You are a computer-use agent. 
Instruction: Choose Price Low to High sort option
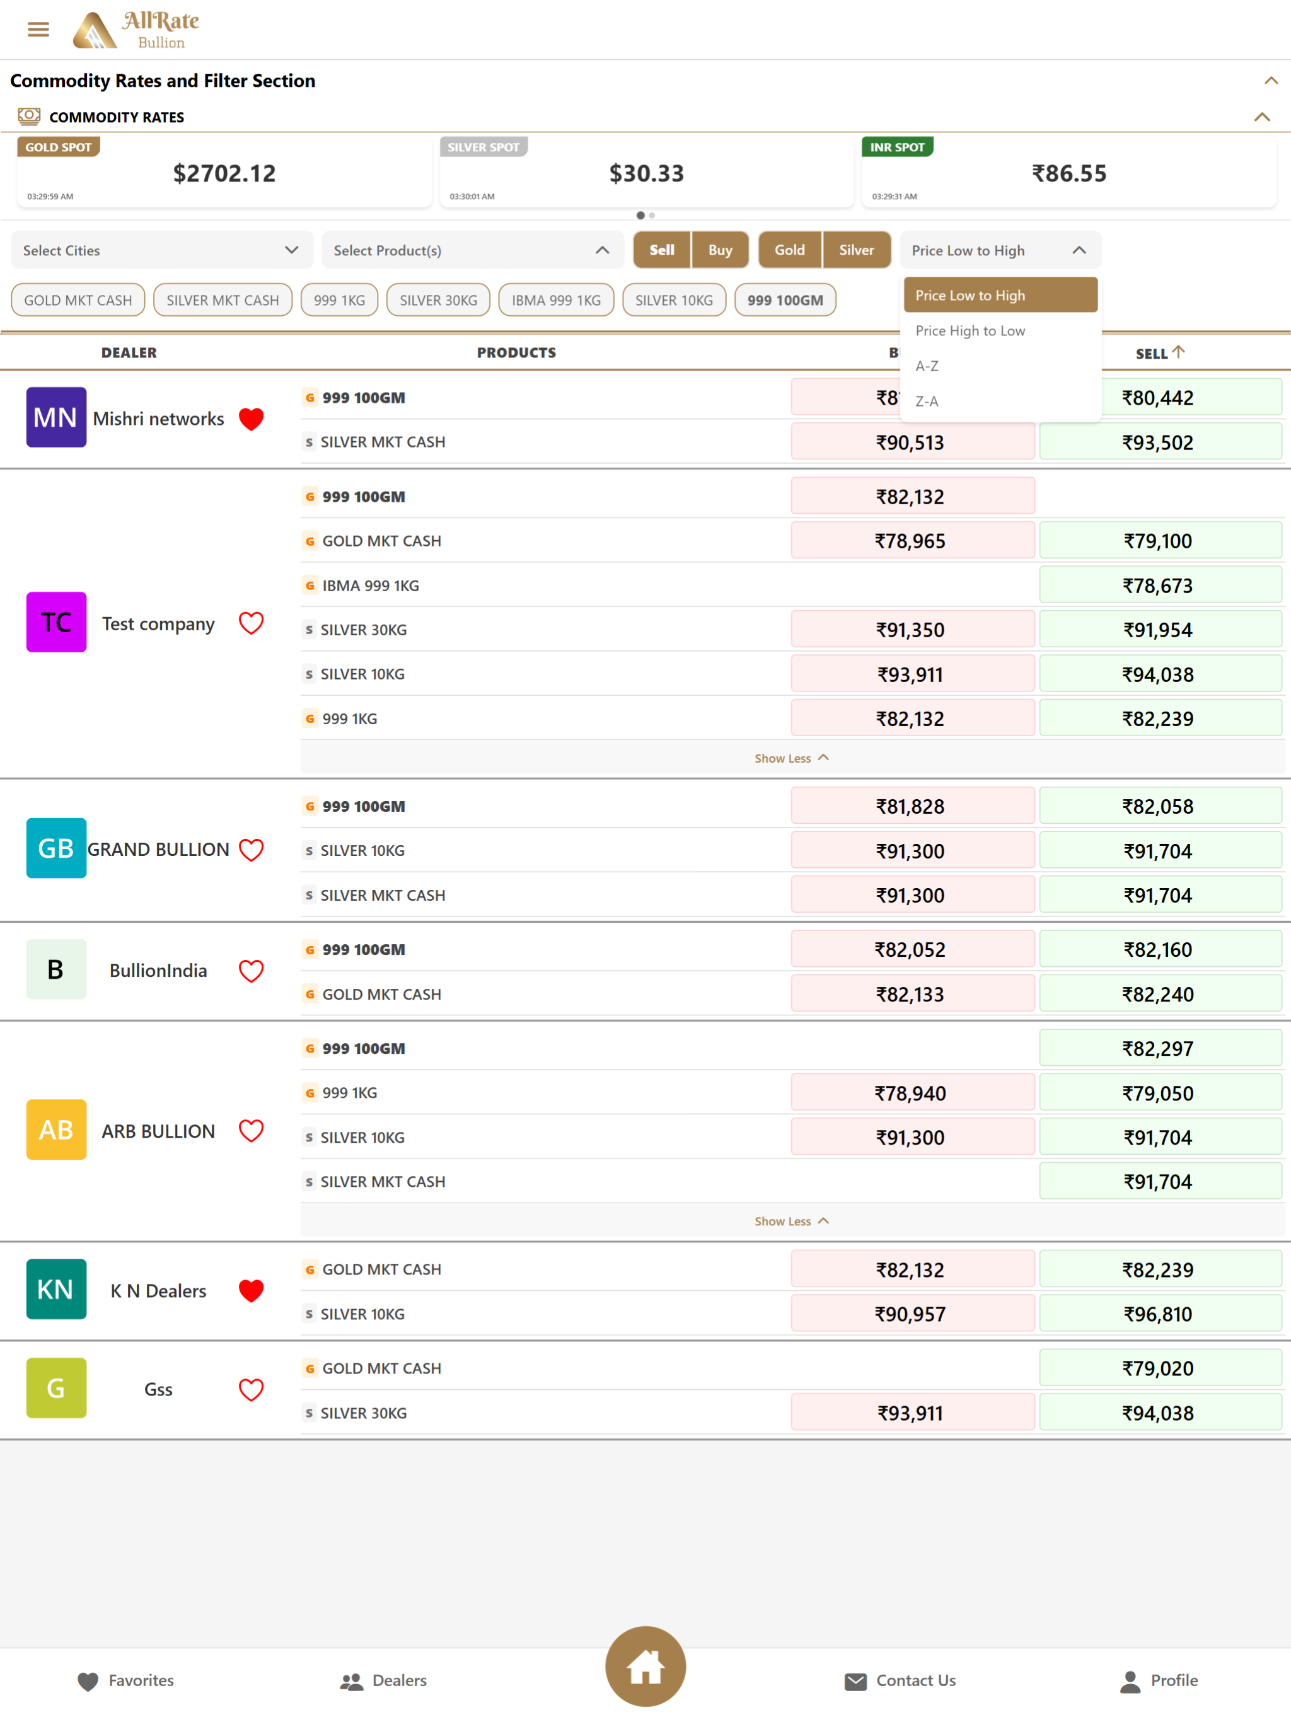tap(1000, 295)
